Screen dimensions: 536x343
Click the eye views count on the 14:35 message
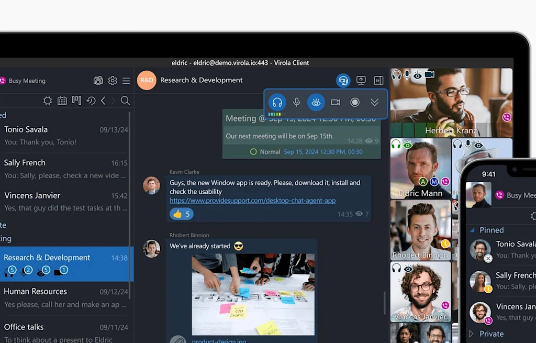click(x=362, y=214)
